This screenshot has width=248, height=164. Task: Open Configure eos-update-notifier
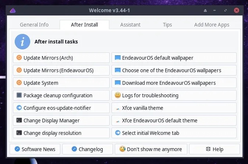click(x=61, y=108)
